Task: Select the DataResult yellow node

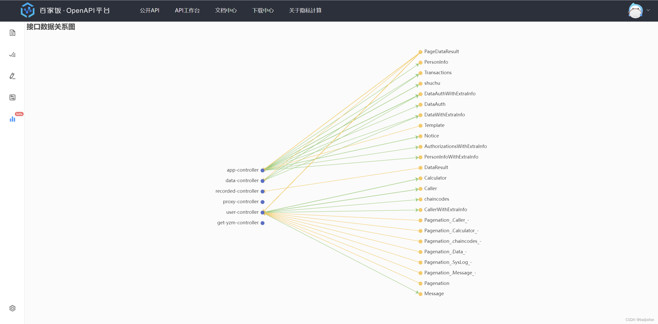Action: point(421,168)
